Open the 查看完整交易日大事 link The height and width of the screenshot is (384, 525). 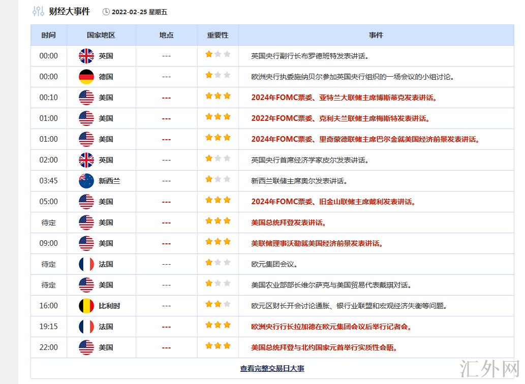pos(272,369)
